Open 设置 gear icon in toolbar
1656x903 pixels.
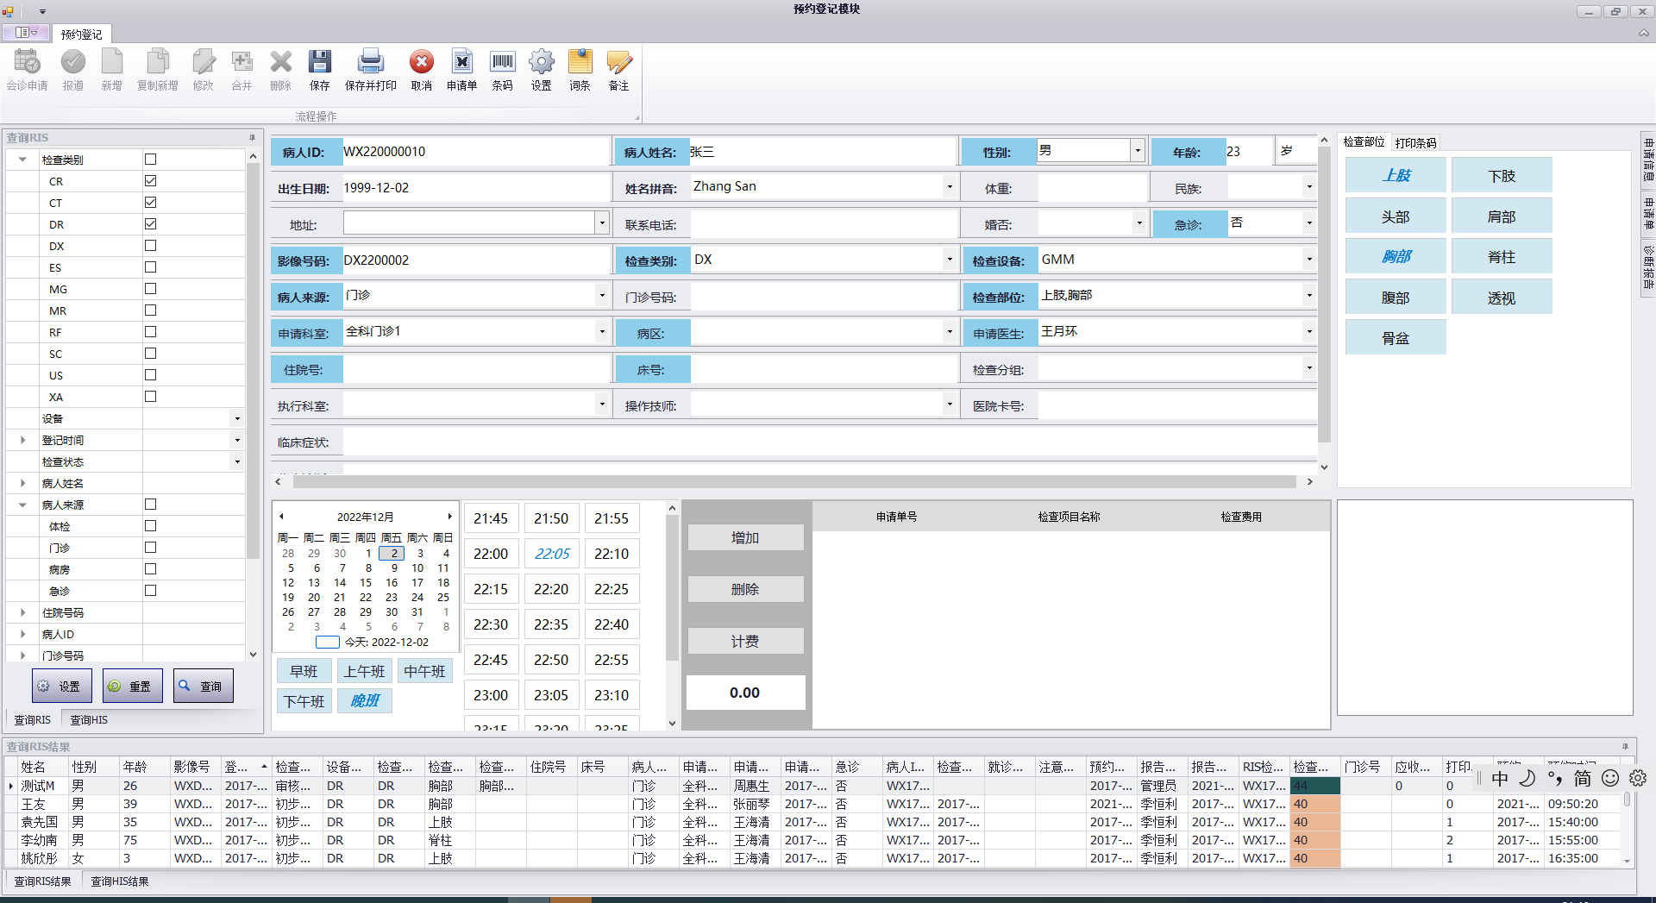pyautogui.click(x=541, y=62)
